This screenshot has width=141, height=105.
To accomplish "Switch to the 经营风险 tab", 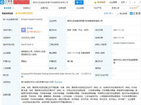I will 44,8.
